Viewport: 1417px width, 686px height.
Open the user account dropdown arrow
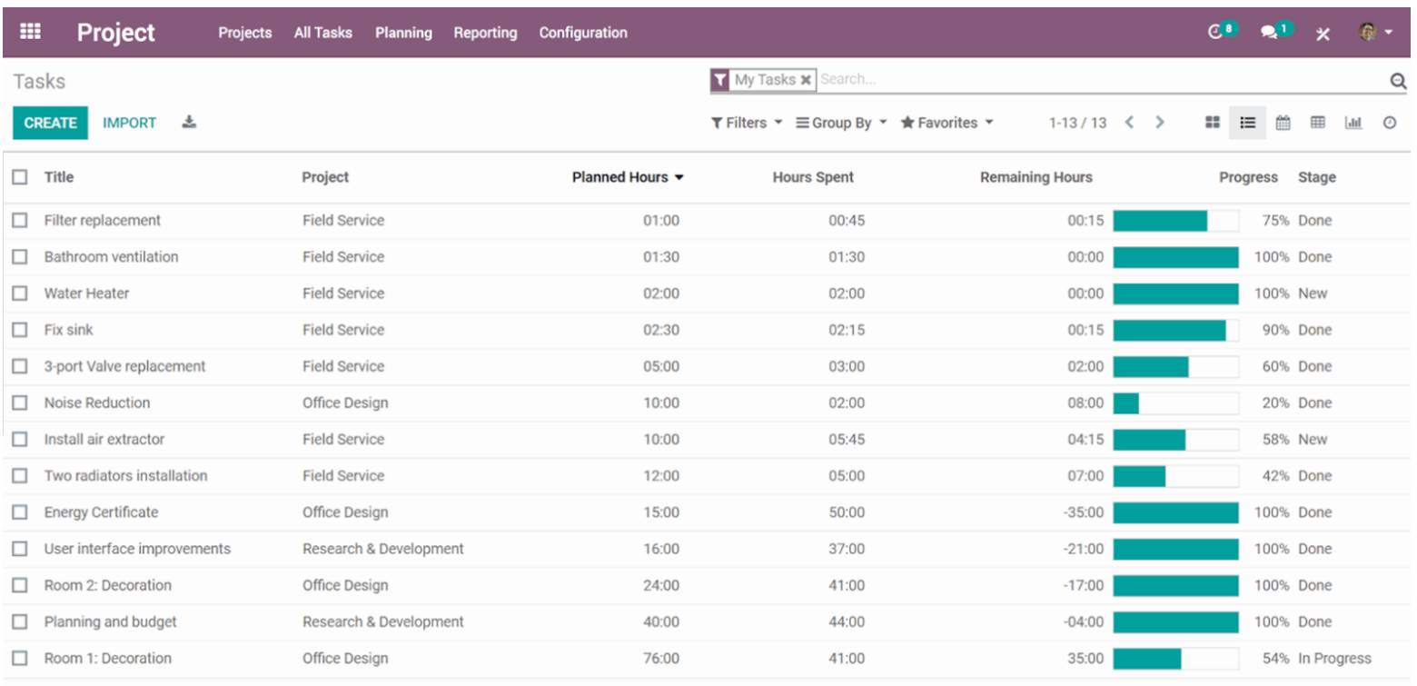1390,30
